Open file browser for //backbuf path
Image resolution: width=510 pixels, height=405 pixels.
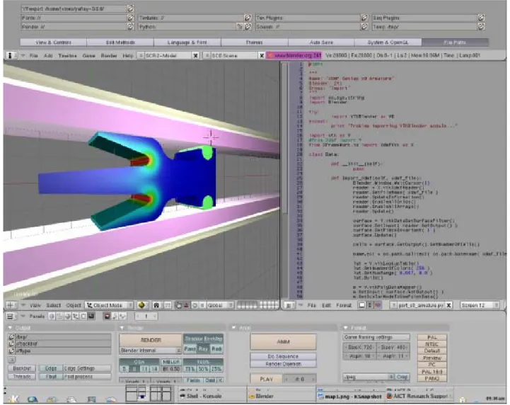(11, 344)
